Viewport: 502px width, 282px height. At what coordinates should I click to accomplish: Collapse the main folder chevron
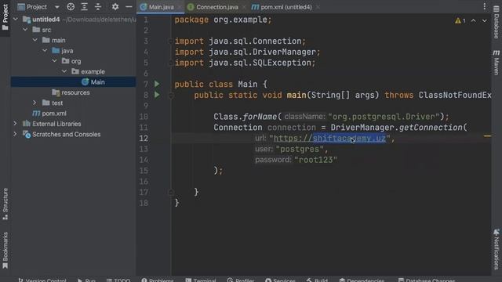pyautogui.click(x=35, y=40)
